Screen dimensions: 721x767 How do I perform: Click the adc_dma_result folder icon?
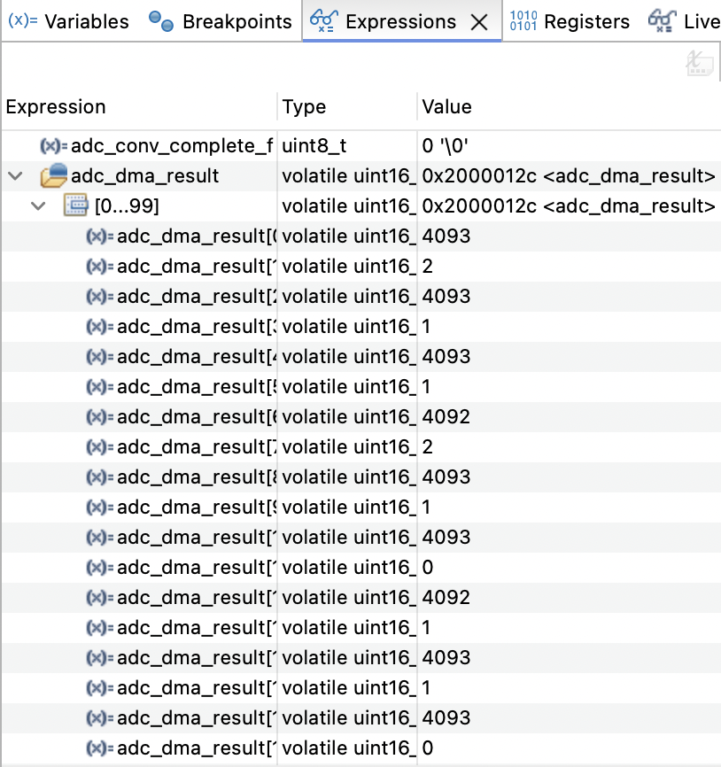click(54, 176)
